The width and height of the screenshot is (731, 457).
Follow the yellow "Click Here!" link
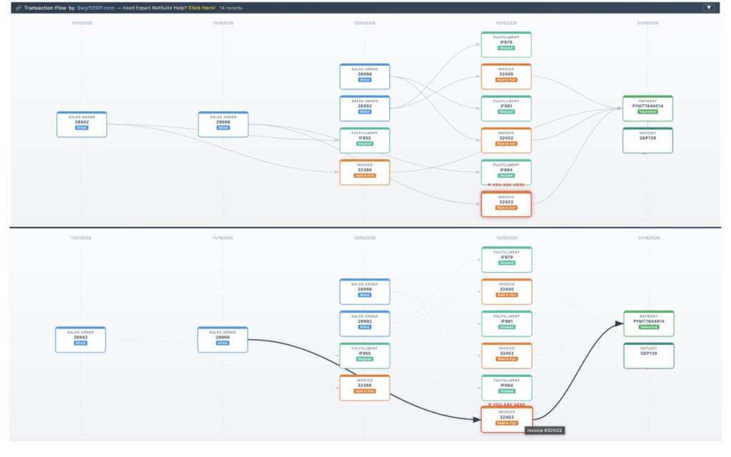click(x=202, y=8)
